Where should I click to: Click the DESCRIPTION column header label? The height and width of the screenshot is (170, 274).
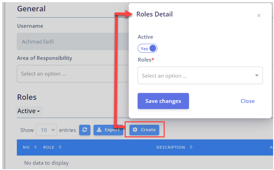click(x=171, y=148)
